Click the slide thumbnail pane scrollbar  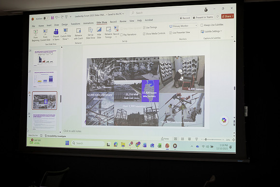61,99
